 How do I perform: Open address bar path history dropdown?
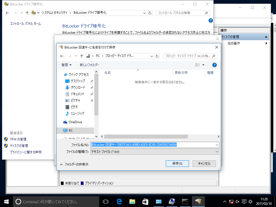pyautogui.click(x=151, y=56)
